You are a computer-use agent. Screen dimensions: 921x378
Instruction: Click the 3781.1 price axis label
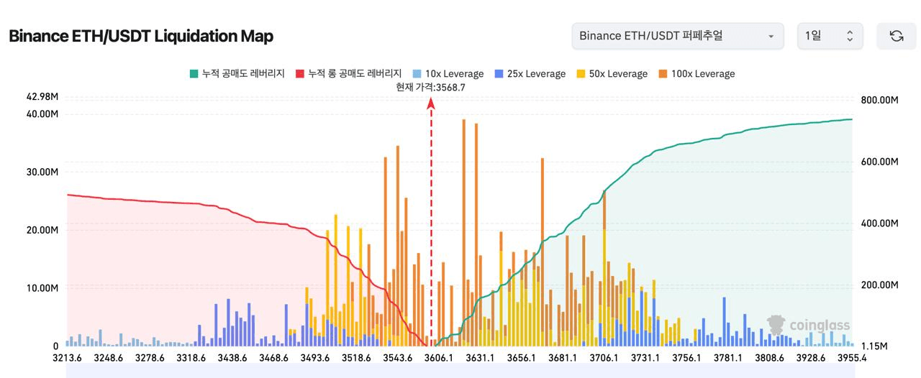click(727, 357)
